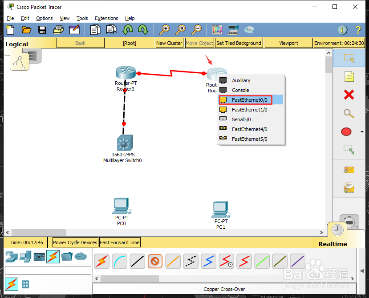
Task: Click the Add Simple PDU envelope
Action: pos(349,170)
